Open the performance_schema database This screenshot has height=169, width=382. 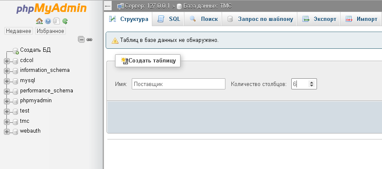[x=47, y=91]
